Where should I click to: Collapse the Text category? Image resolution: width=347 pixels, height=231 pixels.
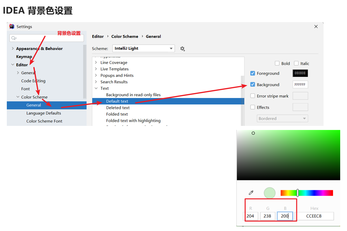pos(96,88)
